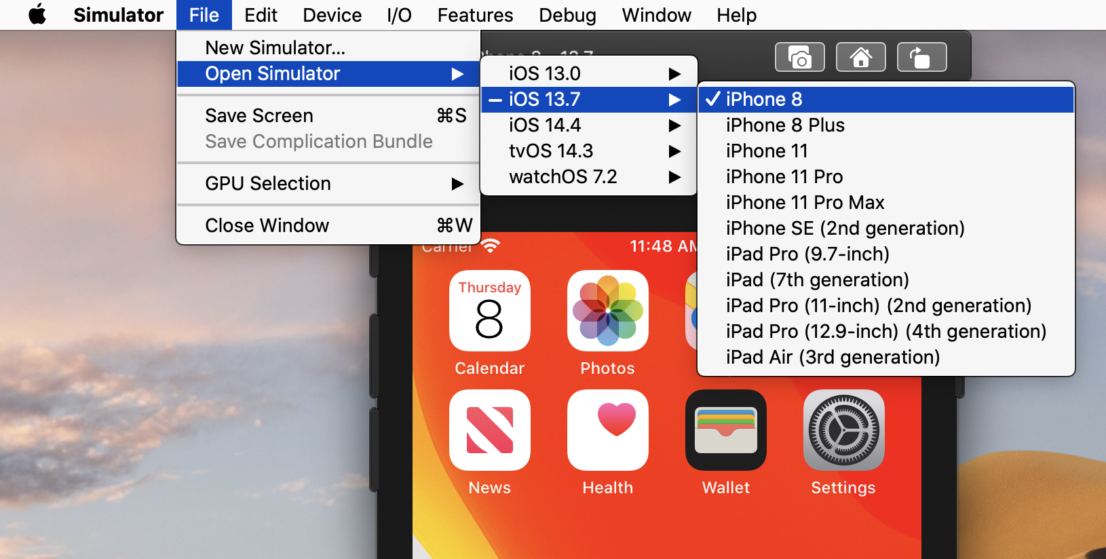Click the Settings label under gear icon
Image resolution: width=1106 pixels, height=559 pixels.
pyautogui.click(x=843, y=488)
